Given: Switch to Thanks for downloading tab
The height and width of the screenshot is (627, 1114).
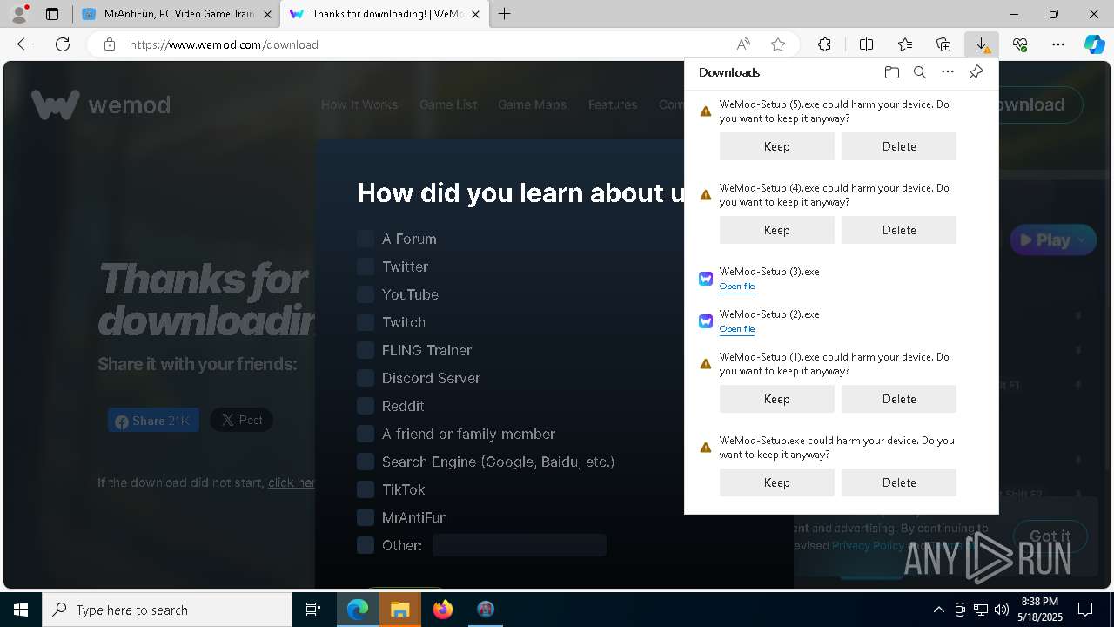Looking at the screenshot, I should 386,14.
